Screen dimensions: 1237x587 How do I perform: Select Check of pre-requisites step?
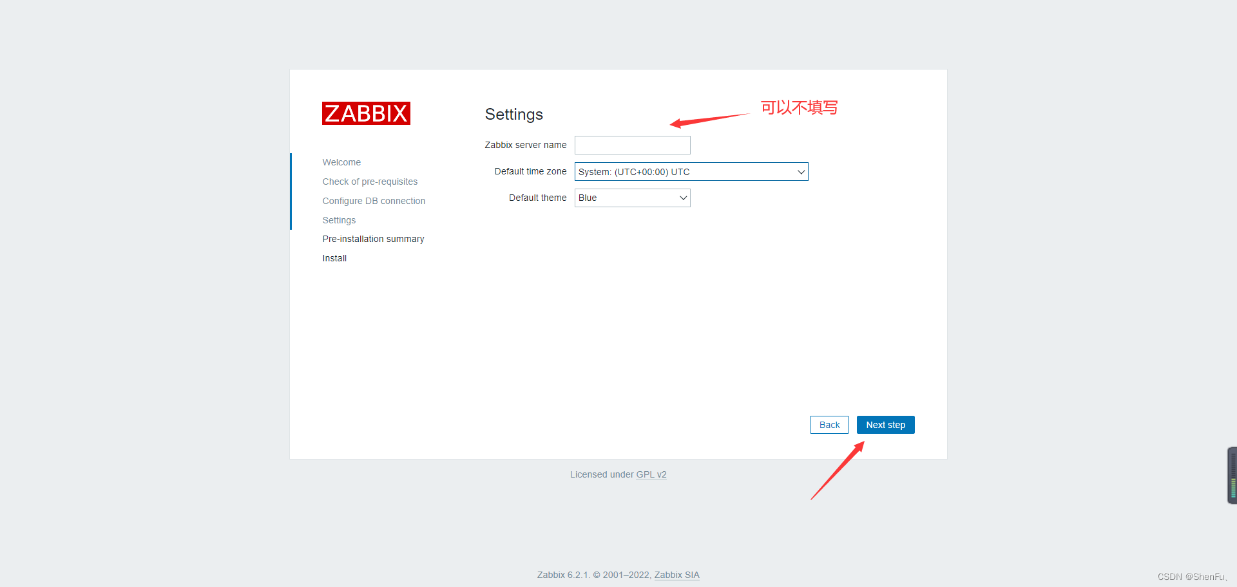click(x=370, y=182)
